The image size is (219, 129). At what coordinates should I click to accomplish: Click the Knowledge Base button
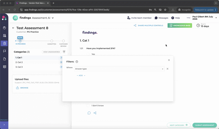(180, 25)
